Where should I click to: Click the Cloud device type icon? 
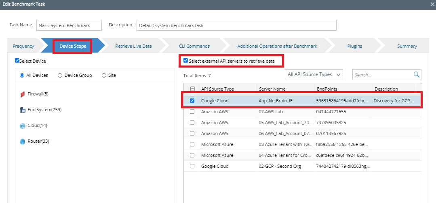[23, 126]
